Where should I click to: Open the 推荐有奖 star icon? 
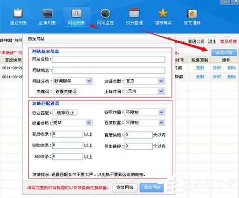tap(163, 13)
